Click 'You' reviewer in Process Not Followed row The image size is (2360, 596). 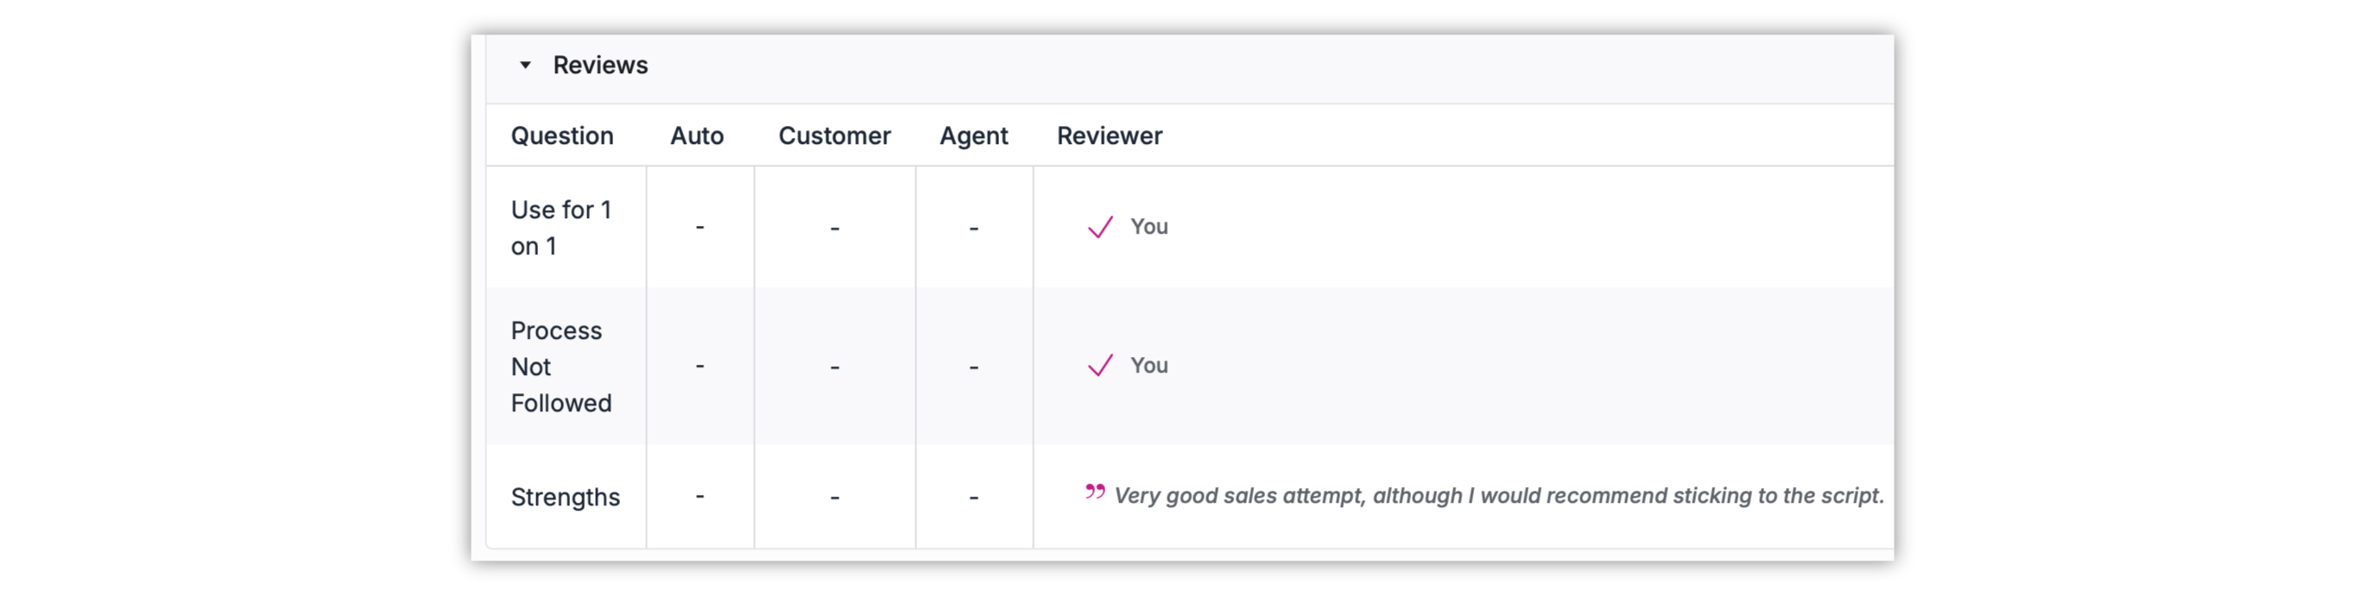[1148, 366]
